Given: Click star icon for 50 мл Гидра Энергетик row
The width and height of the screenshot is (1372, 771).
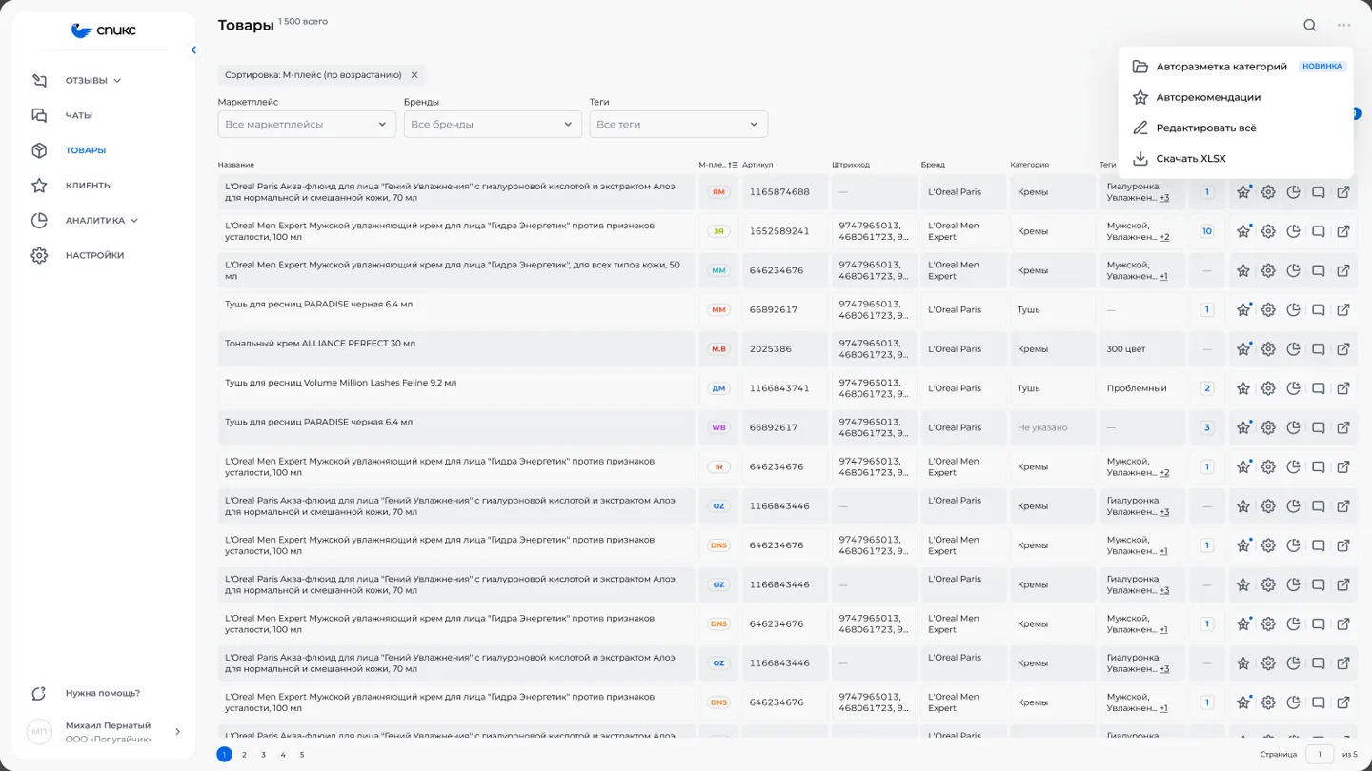Looking at the screenshot, I should point(1243,270).
